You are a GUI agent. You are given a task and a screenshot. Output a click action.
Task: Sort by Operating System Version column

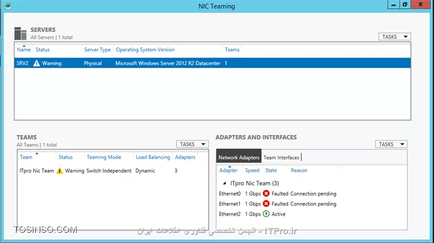pyautogui.click(x=145, y=50)
